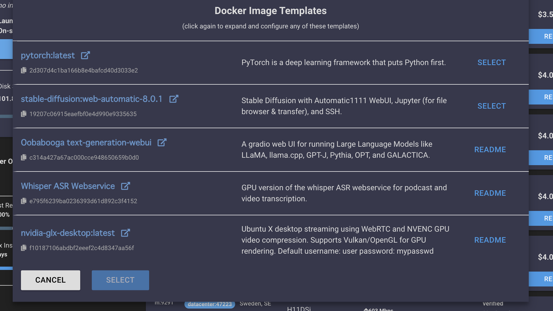The height and width of the screenshot is (311, 553).
Task: Click the Stable Diffusion Automatic1111 WebUI description
Action: point(344,106)
